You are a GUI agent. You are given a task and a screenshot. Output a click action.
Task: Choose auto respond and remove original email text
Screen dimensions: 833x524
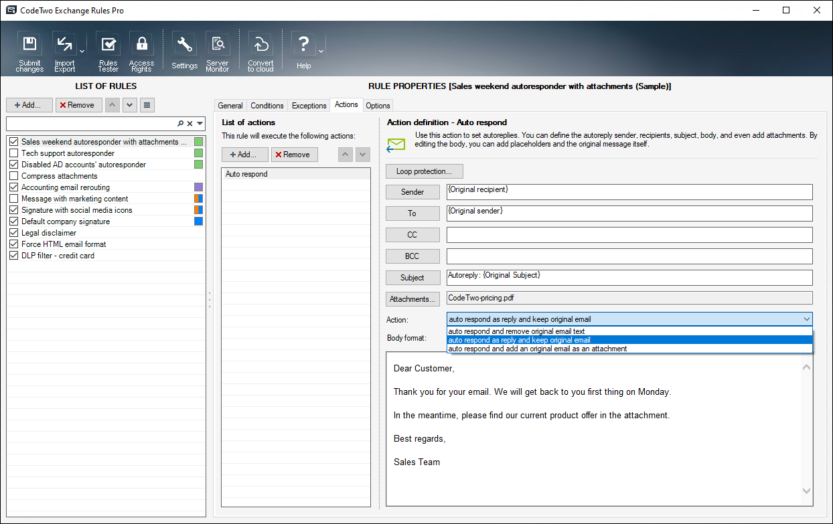point(629,331)
